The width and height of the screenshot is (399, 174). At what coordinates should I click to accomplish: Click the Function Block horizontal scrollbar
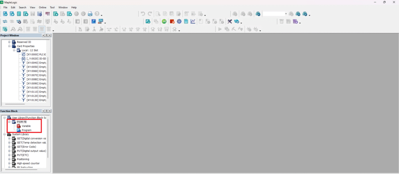pos(21,169)
